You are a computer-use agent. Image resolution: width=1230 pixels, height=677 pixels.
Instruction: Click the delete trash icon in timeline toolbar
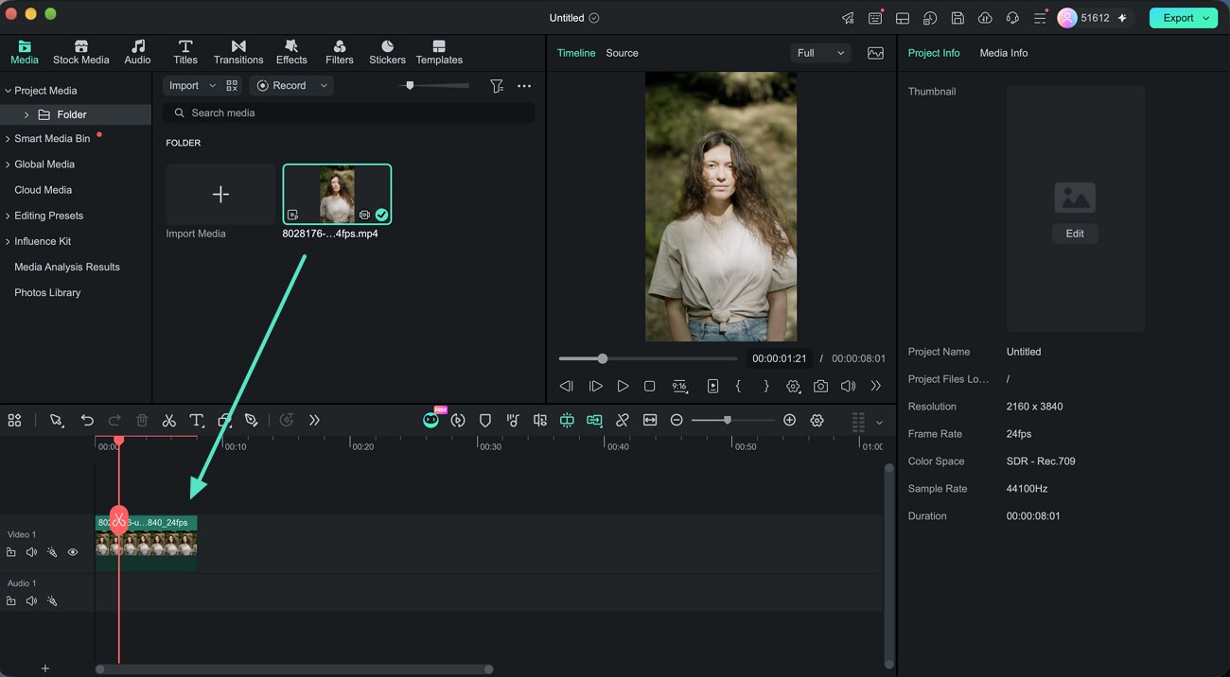point(142,421)
